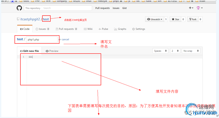This screenshot has width=219, height=118.
Task: Click the code brackets icon on Code tab
Action: [x=21, y=29]
